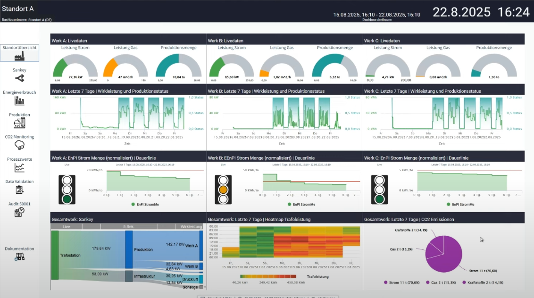
Task: Open the Standort A (DE) dashboard selector
Action: [220, 297]
